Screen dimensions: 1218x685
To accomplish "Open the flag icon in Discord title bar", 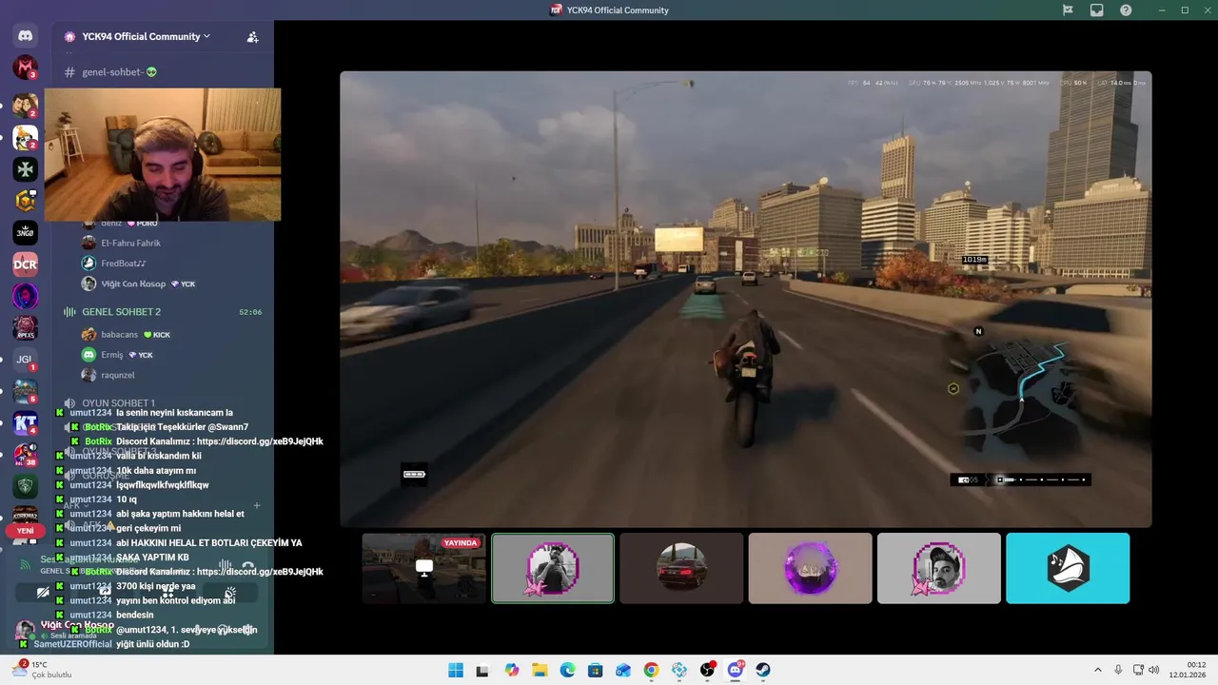I will tap(1068, 10).
